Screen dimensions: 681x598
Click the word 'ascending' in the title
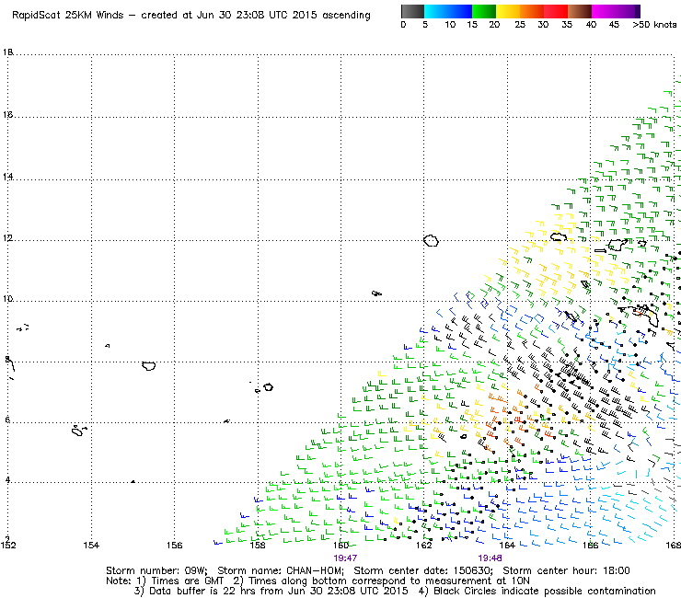click(x=346, y=16)
